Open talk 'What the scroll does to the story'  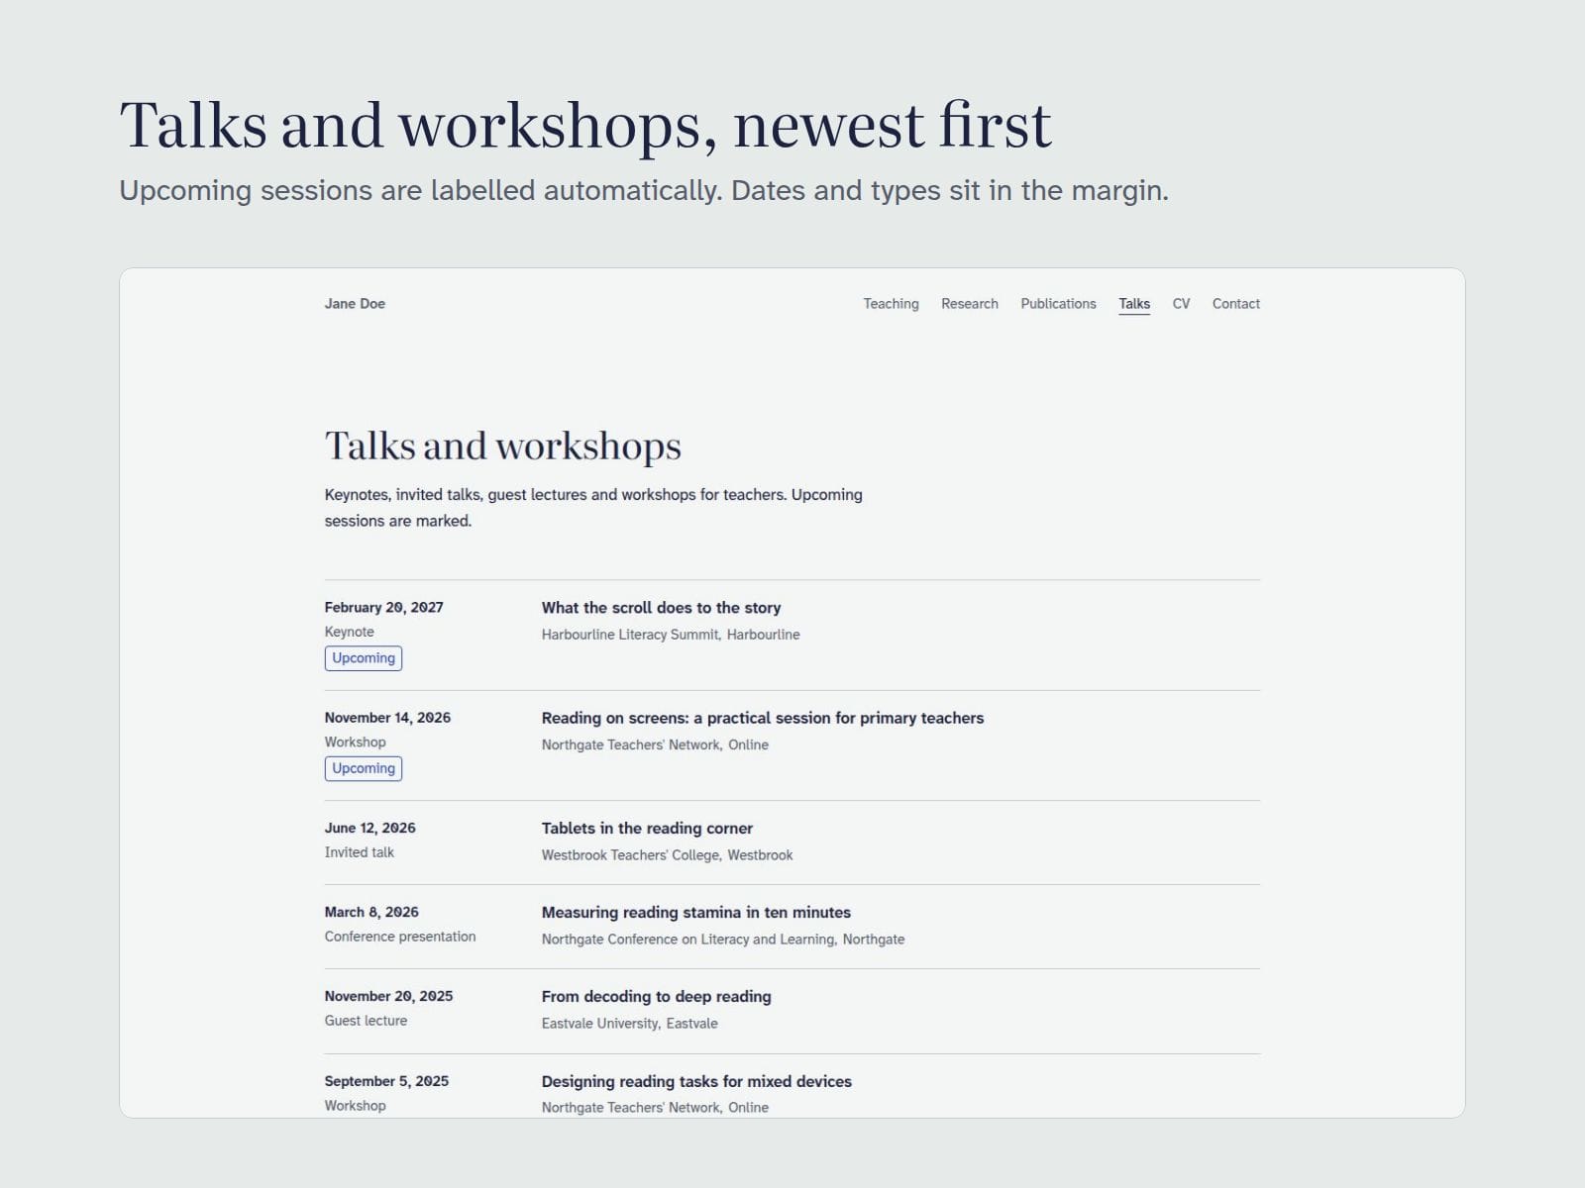tap(661, 608)
